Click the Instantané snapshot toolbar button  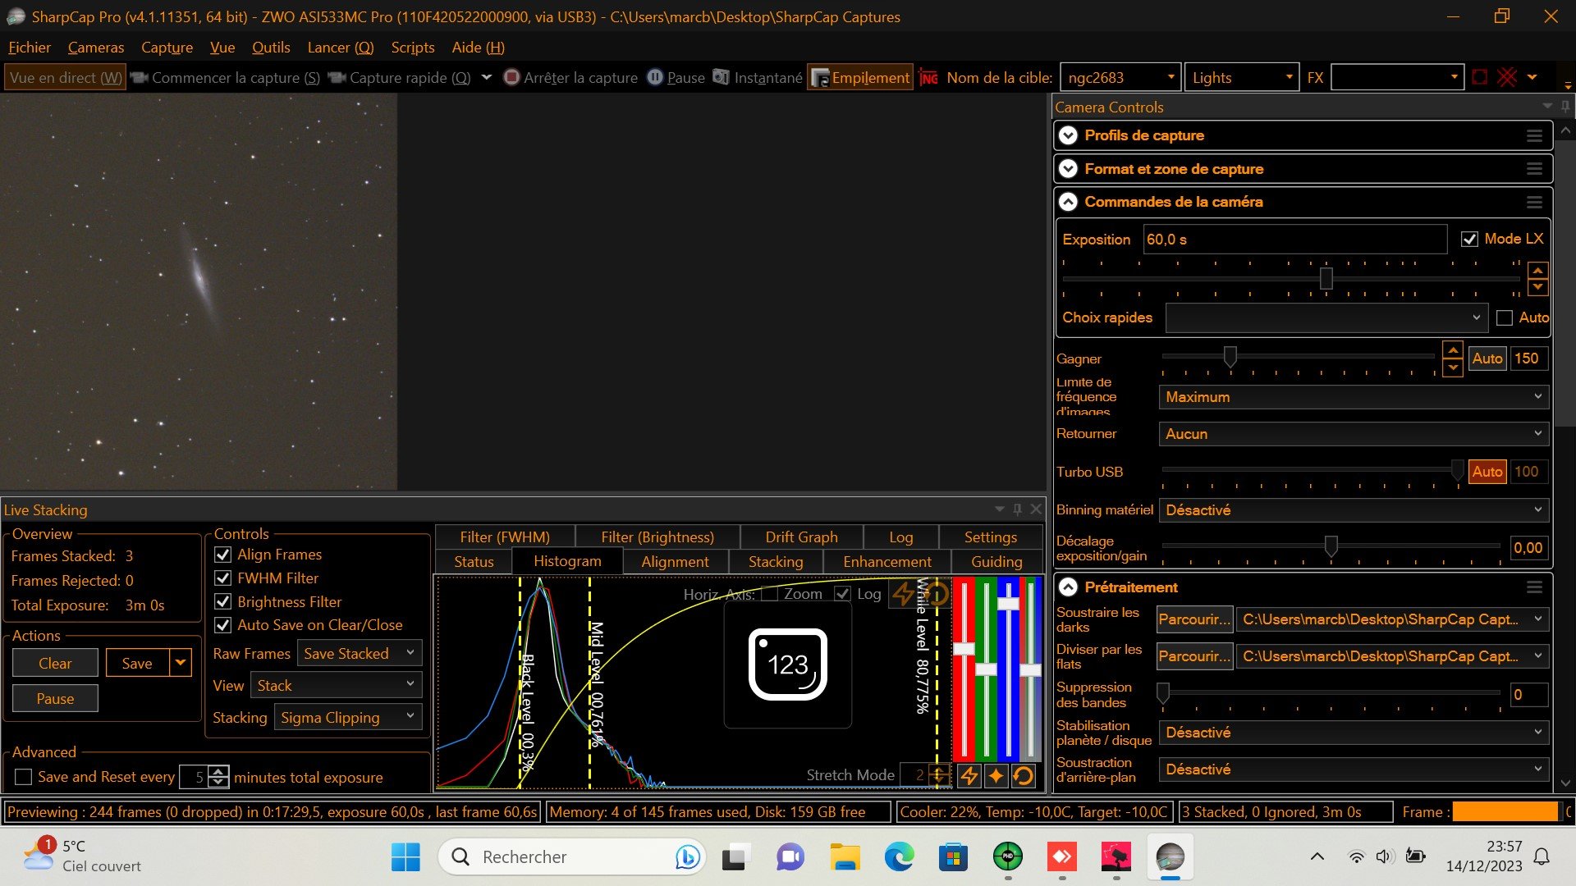coord(758,77)
